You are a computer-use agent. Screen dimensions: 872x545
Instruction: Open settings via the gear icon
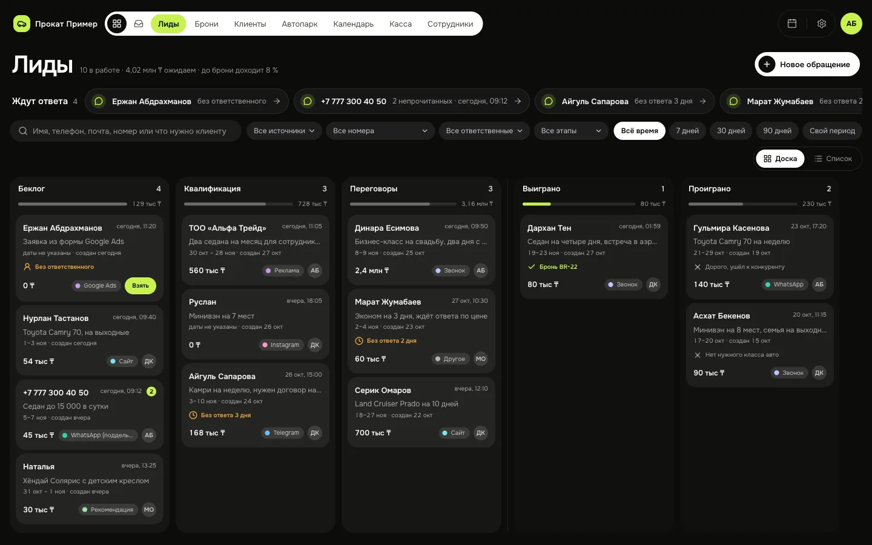click(x=822, y=24)
